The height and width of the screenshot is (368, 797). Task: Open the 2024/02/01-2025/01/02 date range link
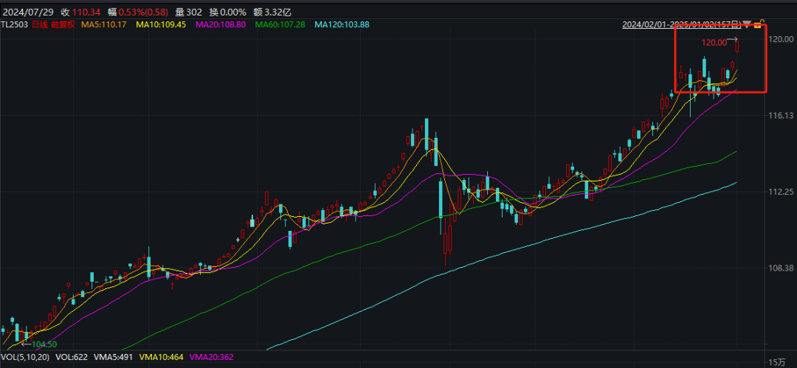tap(681, 24)
